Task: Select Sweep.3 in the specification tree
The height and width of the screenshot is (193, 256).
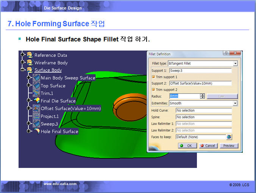Action: coord(49,124)
